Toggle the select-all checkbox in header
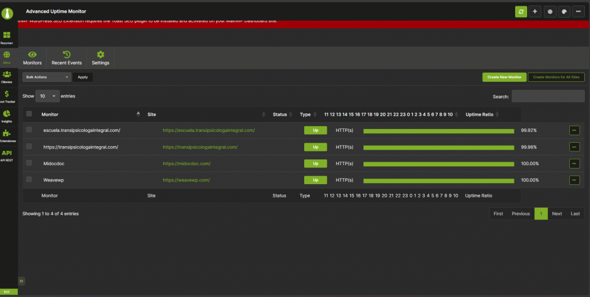Screen dimensions: 590x297 pos(29,114)
